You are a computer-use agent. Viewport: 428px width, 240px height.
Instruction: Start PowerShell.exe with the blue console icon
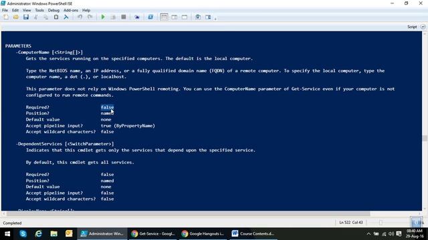tap(150, 17)
